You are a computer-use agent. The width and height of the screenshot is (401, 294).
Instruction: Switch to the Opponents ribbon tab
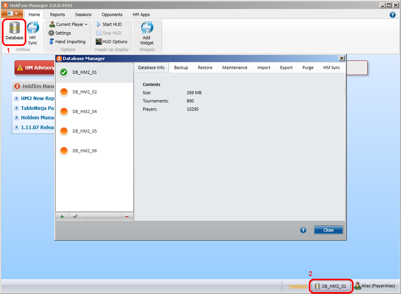click(112, 15)
